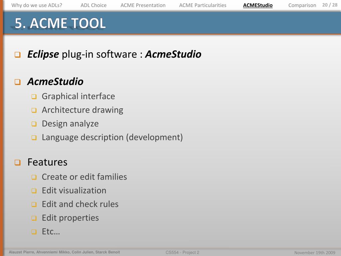Click 'CS554 - Project 2' footer text
Viewport: 341px width, 256px height.
click(182, 253)
